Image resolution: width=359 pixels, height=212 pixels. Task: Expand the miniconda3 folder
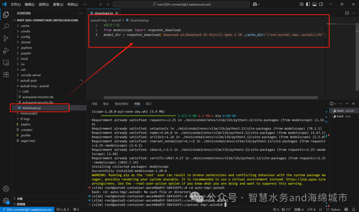coord(49,113)
